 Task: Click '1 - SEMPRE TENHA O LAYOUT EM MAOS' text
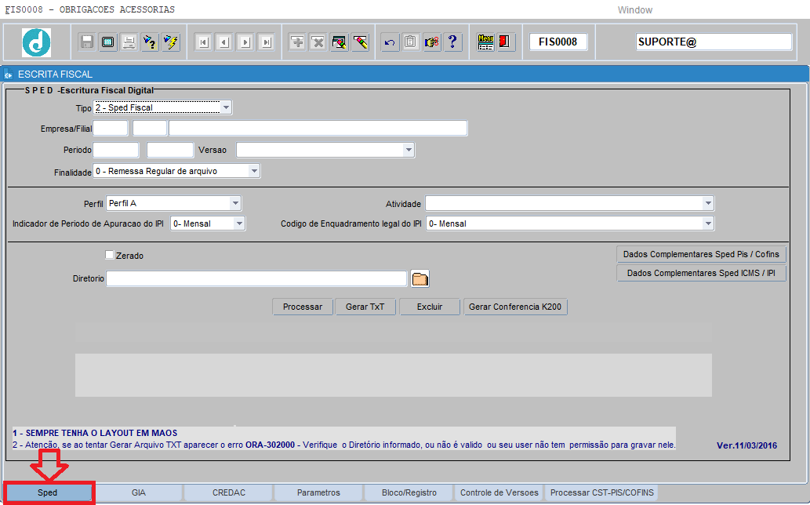pos(95,433)
